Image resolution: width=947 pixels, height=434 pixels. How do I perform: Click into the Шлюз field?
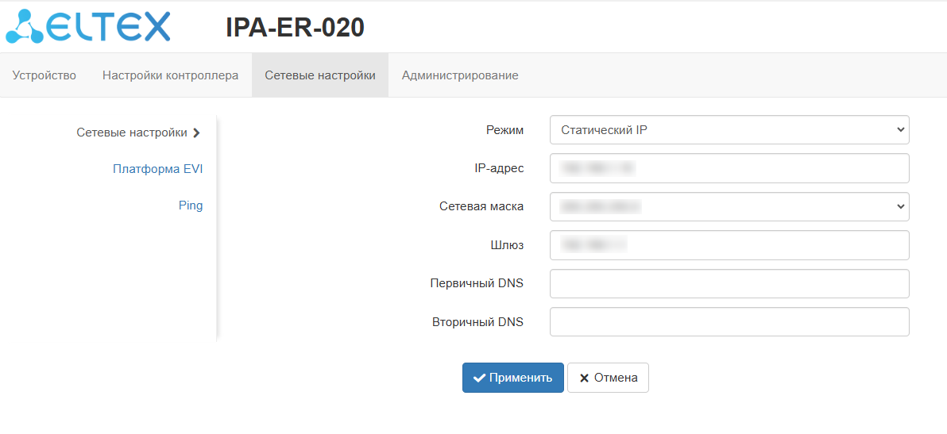729,245
